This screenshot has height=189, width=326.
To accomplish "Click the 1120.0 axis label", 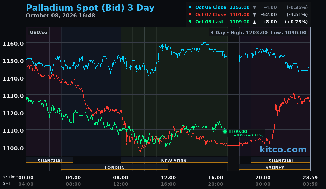I will [x=13, y=113].
